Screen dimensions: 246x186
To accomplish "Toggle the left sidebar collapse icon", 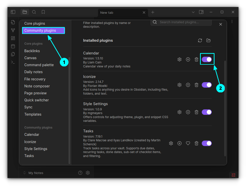I will (13, 12).
